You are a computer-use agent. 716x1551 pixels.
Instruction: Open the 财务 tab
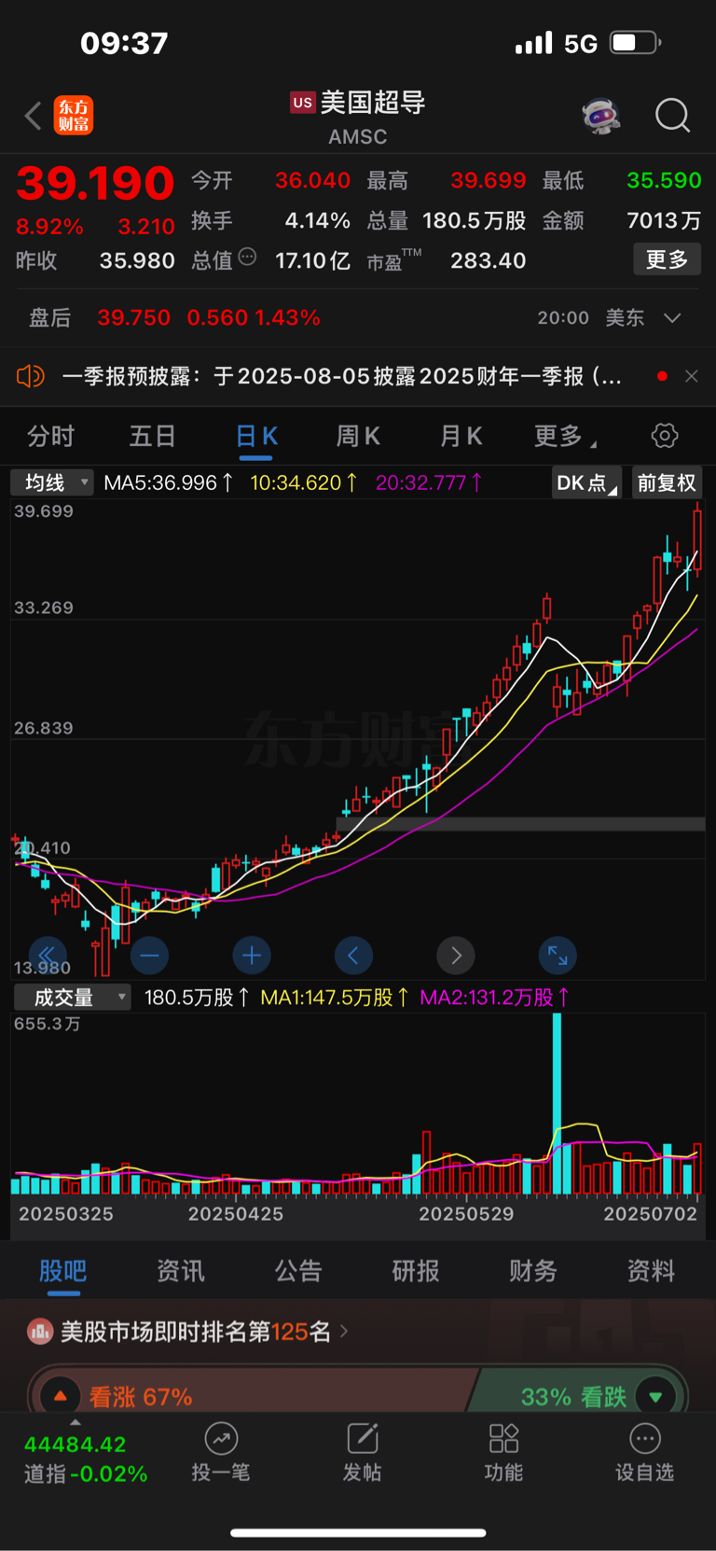click(532, 1270)
